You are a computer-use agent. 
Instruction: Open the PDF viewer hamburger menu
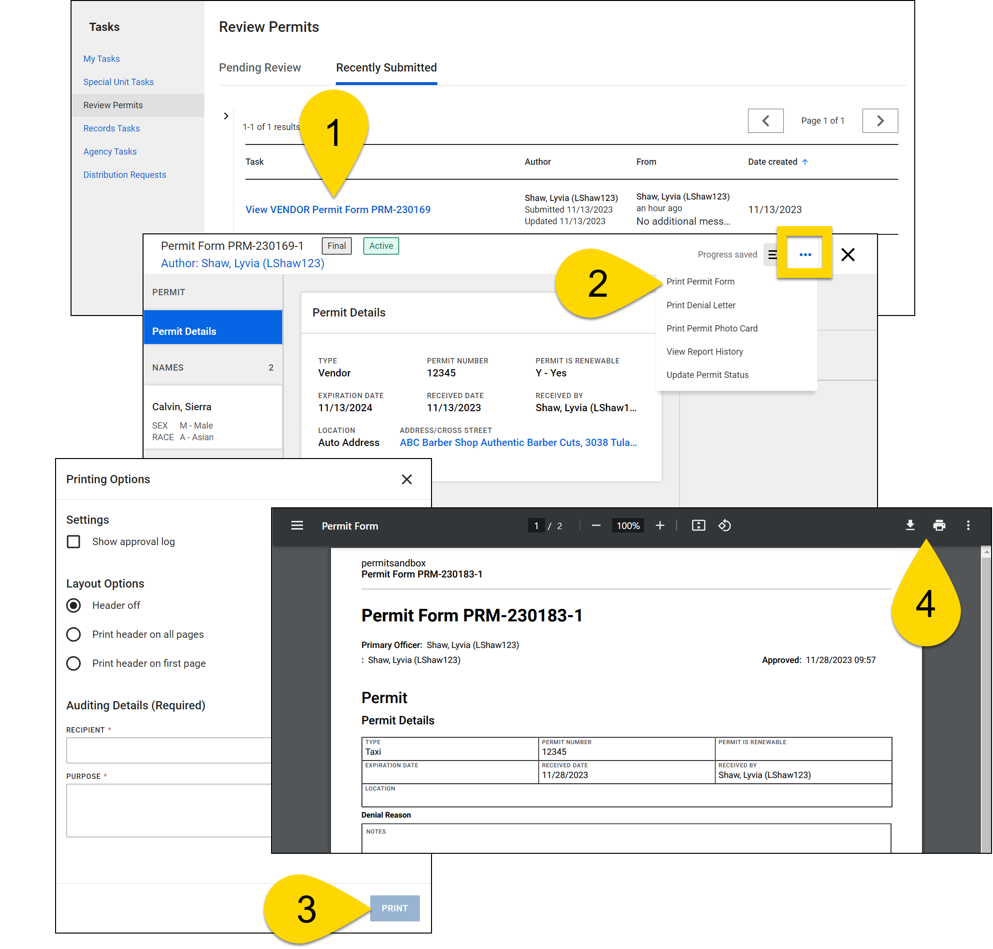(x=297, y=526)
